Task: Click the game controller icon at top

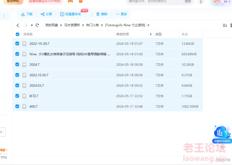Action: [x=70, y=1]
